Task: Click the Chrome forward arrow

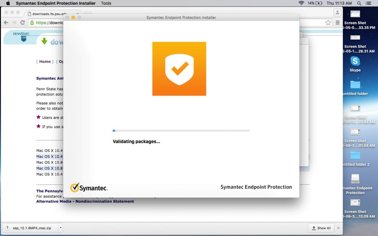Action: [14, 23]
